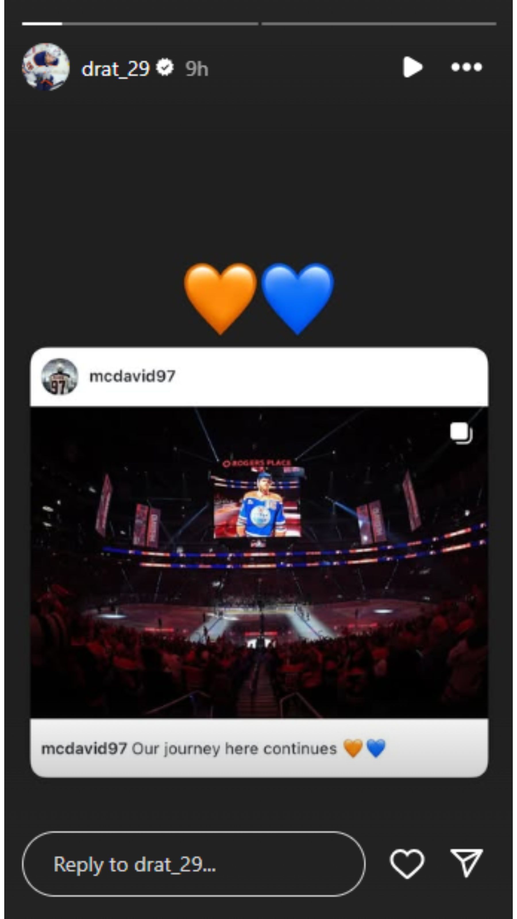The image size is (517, 919).
Task: Open mcdavid97 profile avatar in shared post
Action: pos(59,377)
